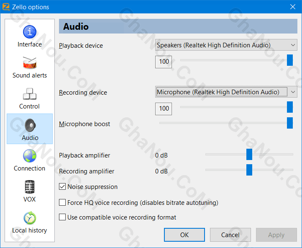Screen dimensions: 302x248
Task: Click the Recording device label
Action: coord(83,93)
